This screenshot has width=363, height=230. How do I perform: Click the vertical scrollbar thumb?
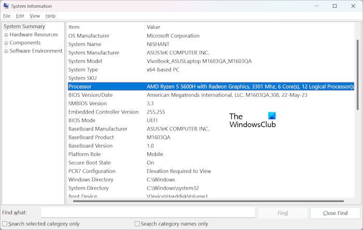pos(358,75)
